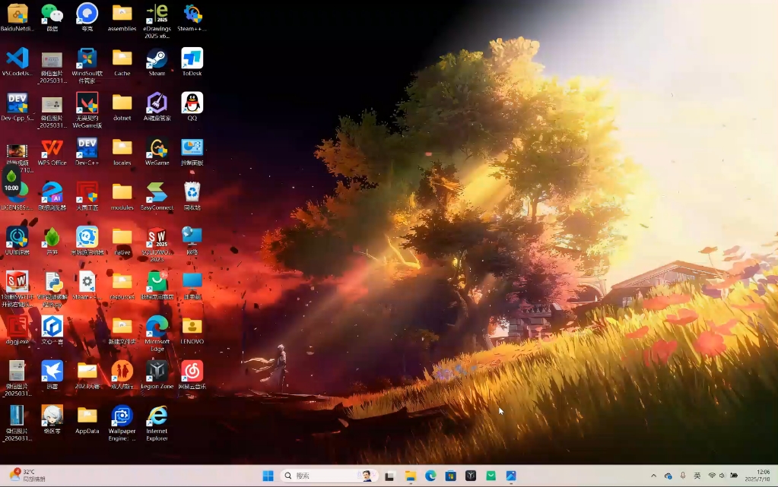
Task: Open the native folder
Action: click(122, 237)
